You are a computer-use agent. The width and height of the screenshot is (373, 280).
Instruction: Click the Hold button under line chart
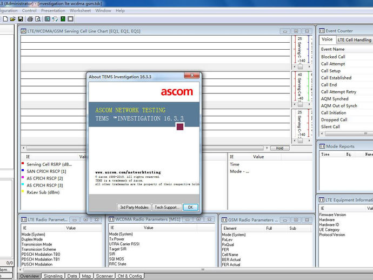[280, 148]
